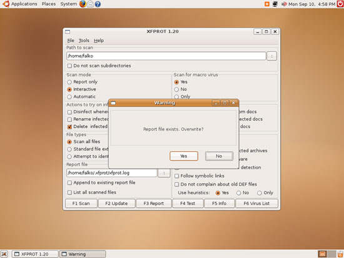The width and height of the screenshot is (344, 258).
Task: Enable Do not scan subdirectories checkbox
Action: click(70, 66)
